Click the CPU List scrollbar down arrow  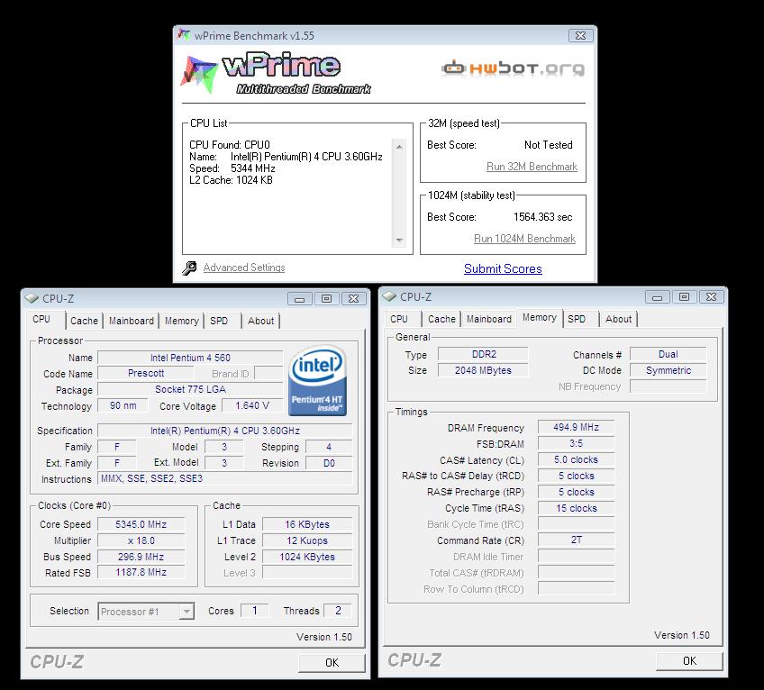[x=399, y=240]
